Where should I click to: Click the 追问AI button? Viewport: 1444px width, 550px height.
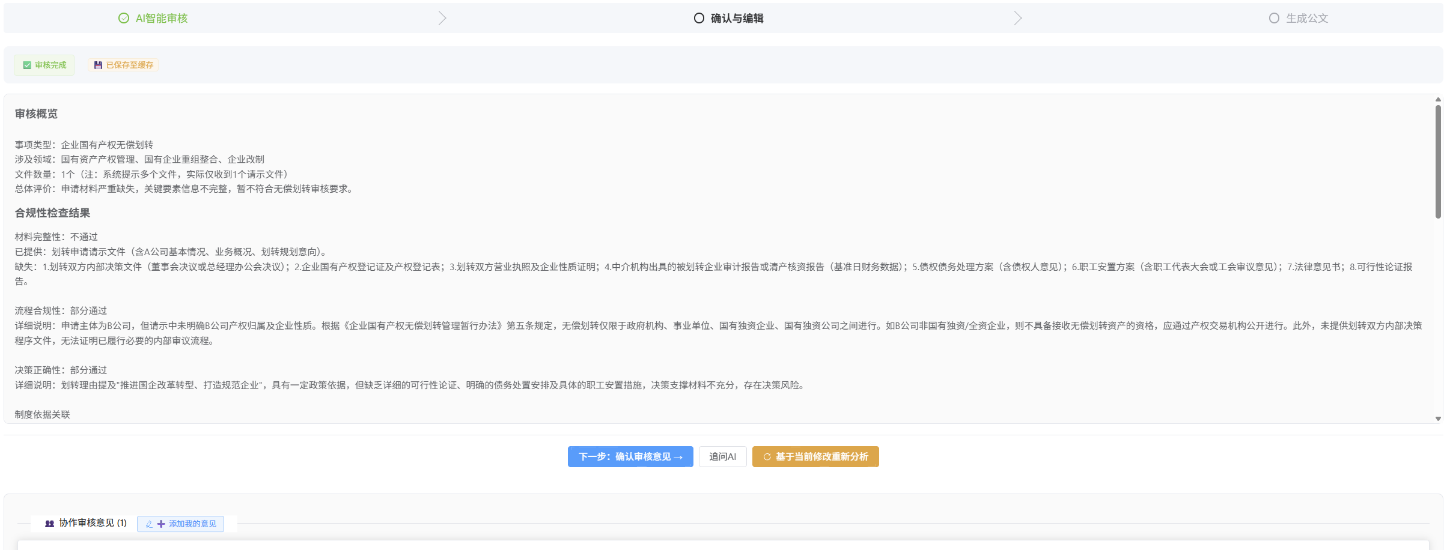pyautogui.click(x=722, y=457)
